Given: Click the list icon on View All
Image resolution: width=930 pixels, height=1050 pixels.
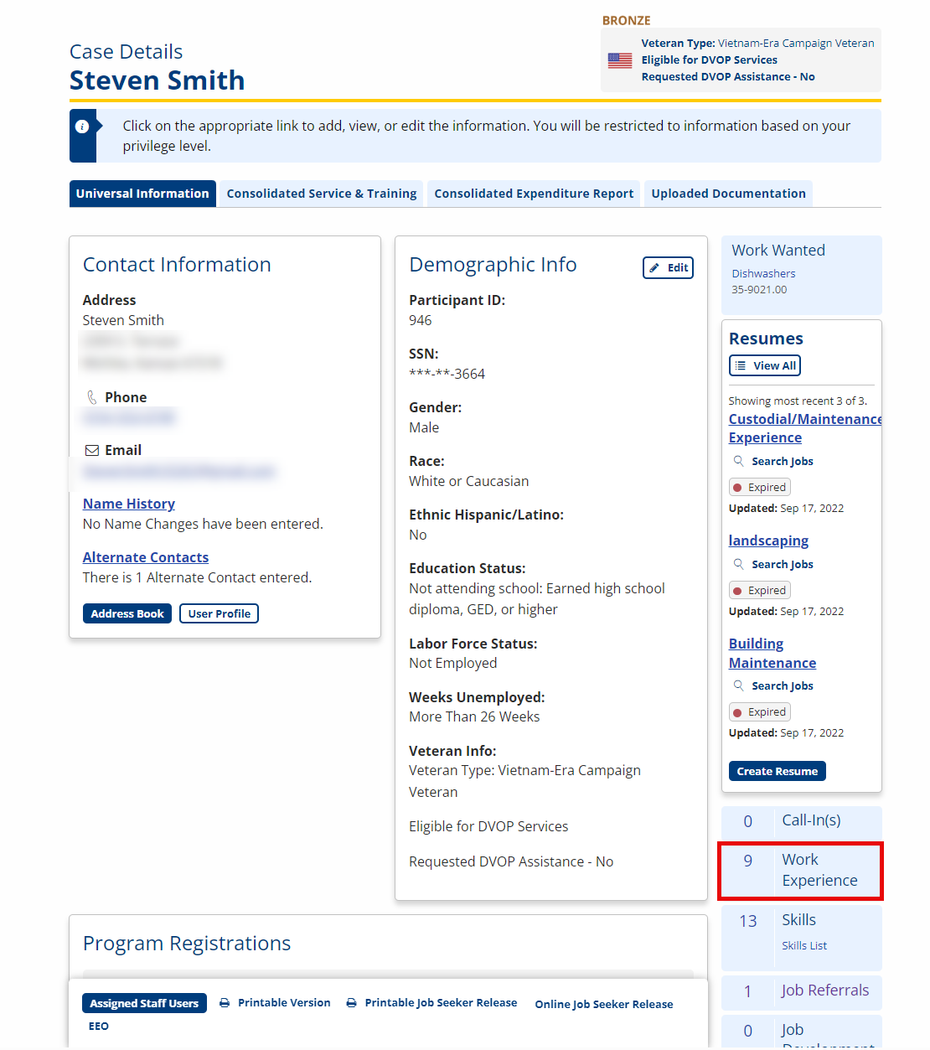Looking at the screenshot, I should pyautogui.click(x=741, y=365).
